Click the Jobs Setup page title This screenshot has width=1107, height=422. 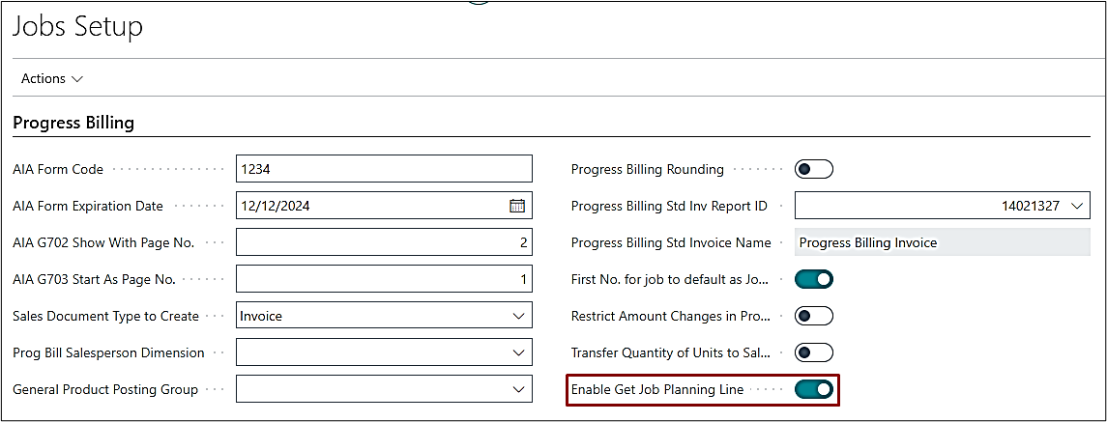coord(77,27)
